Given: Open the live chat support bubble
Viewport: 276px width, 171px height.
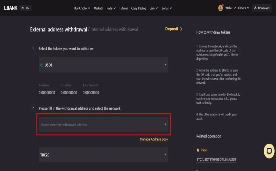Looking at the screenshot, I should [269, 151].
